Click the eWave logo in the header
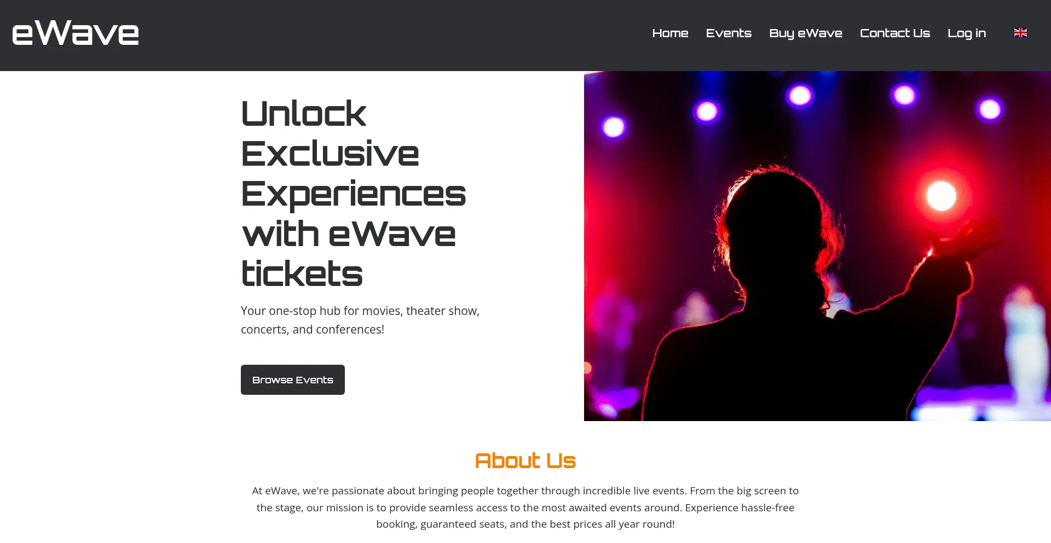The height and width of the screenshot is (543, 1051). (76, 33)
